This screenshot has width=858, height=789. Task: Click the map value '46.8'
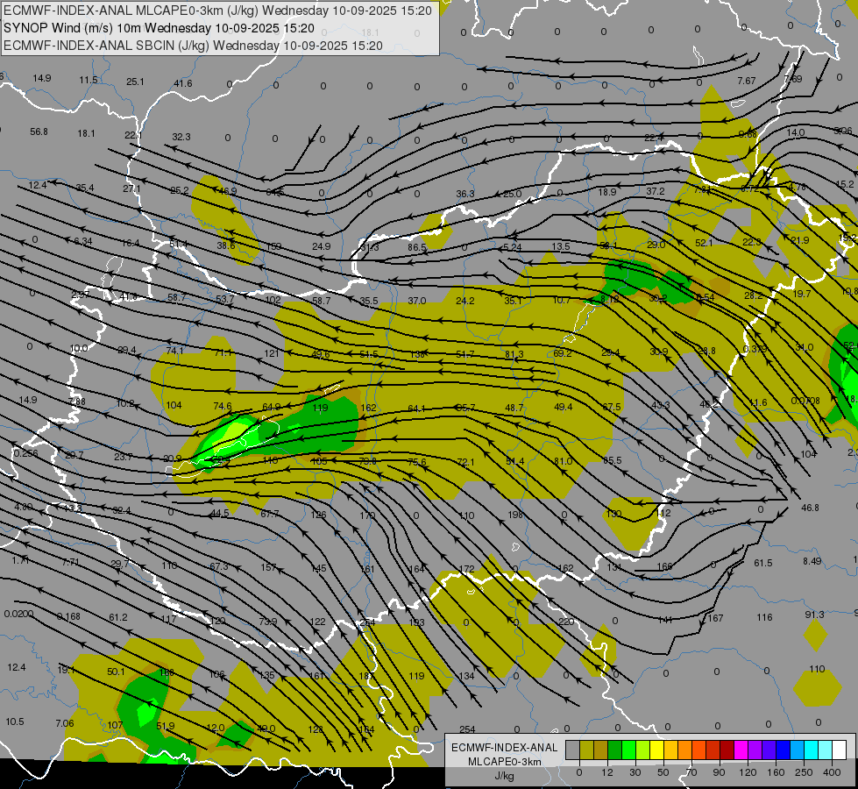pos(810,508)
